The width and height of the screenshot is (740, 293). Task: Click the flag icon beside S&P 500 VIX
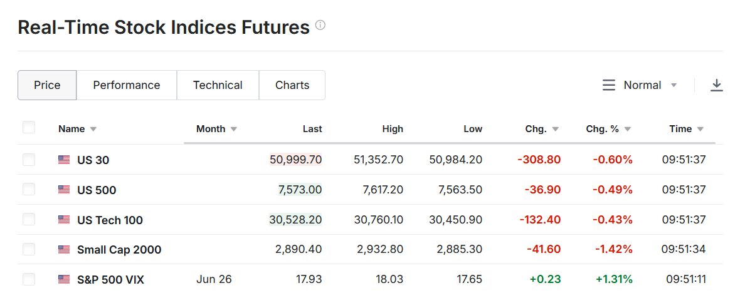pos(64,280)
